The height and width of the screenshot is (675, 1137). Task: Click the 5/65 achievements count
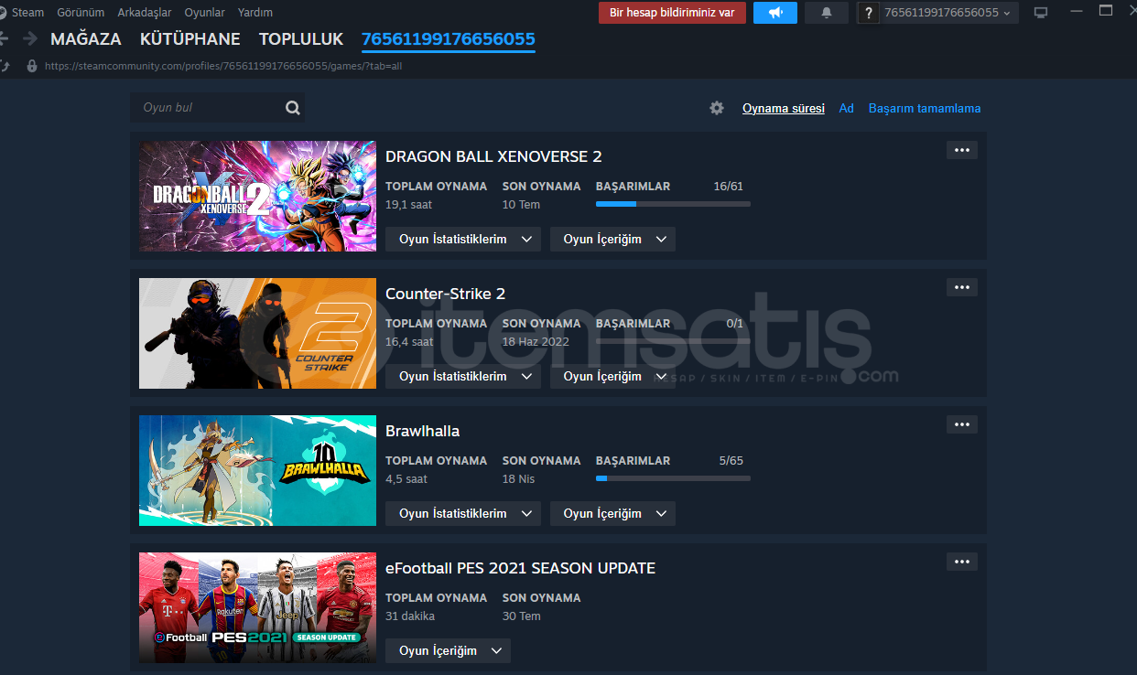pyautogui.click(x=731, y=460)
